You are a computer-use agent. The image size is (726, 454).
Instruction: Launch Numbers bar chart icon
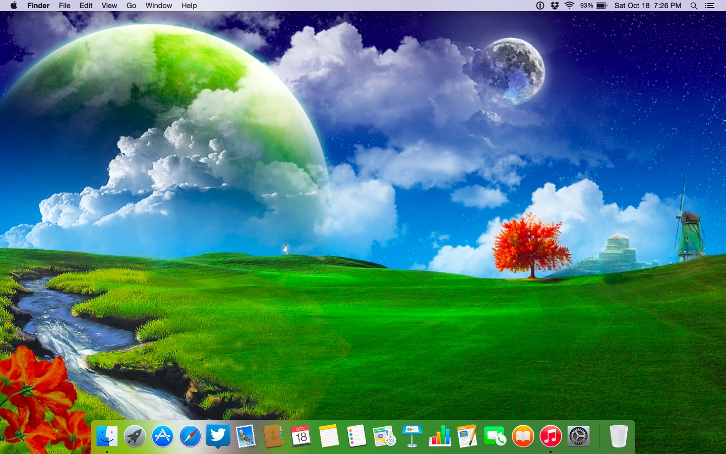[440, 436]
